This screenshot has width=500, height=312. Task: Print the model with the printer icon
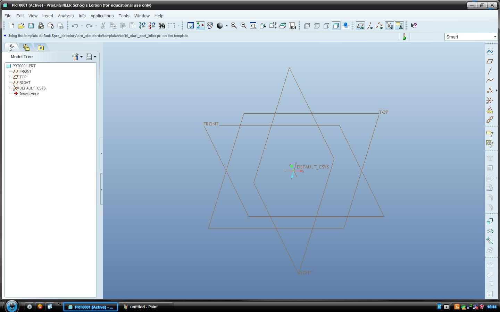point(41,26)
